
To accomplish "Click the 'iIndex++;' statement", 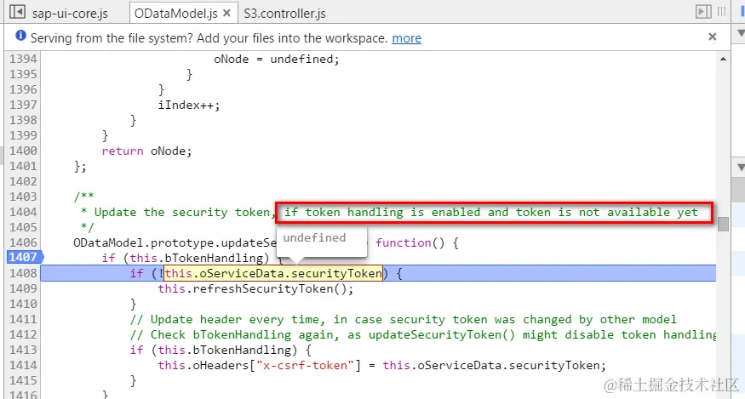I will coord(189,105).
